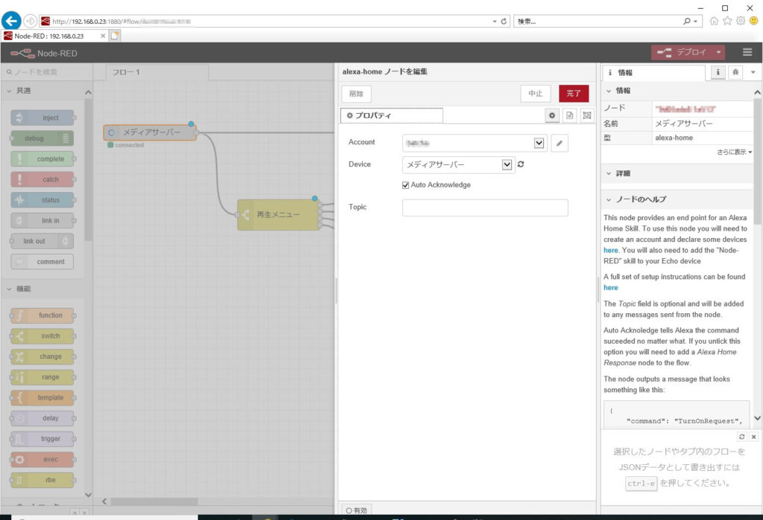Viewport: 763px width, 520px height.
Task: Select the debug node in the palette
Action: click(42, 138)
